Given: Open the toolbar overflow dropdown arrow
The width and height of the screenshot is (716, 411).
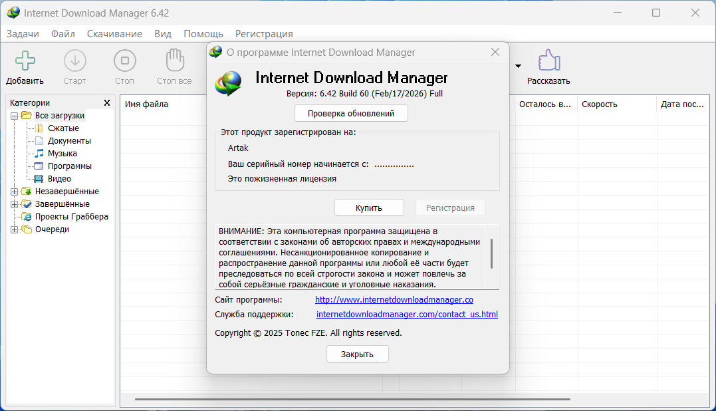Looking at the screenshot, I should (518, 67).
